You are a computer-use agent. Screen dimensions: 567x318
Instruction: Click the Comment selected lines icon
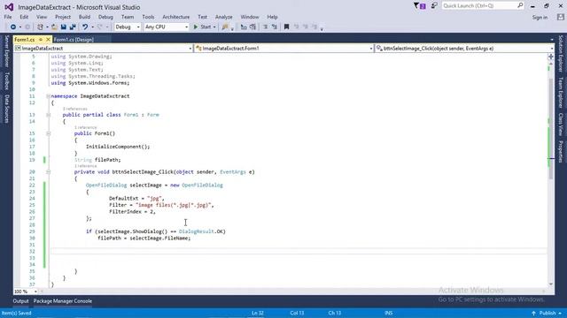[244, 27]
